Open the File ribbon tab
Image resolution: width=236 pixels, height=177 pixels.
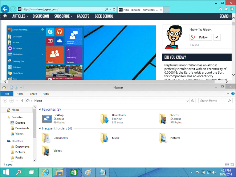coord(7,94)
